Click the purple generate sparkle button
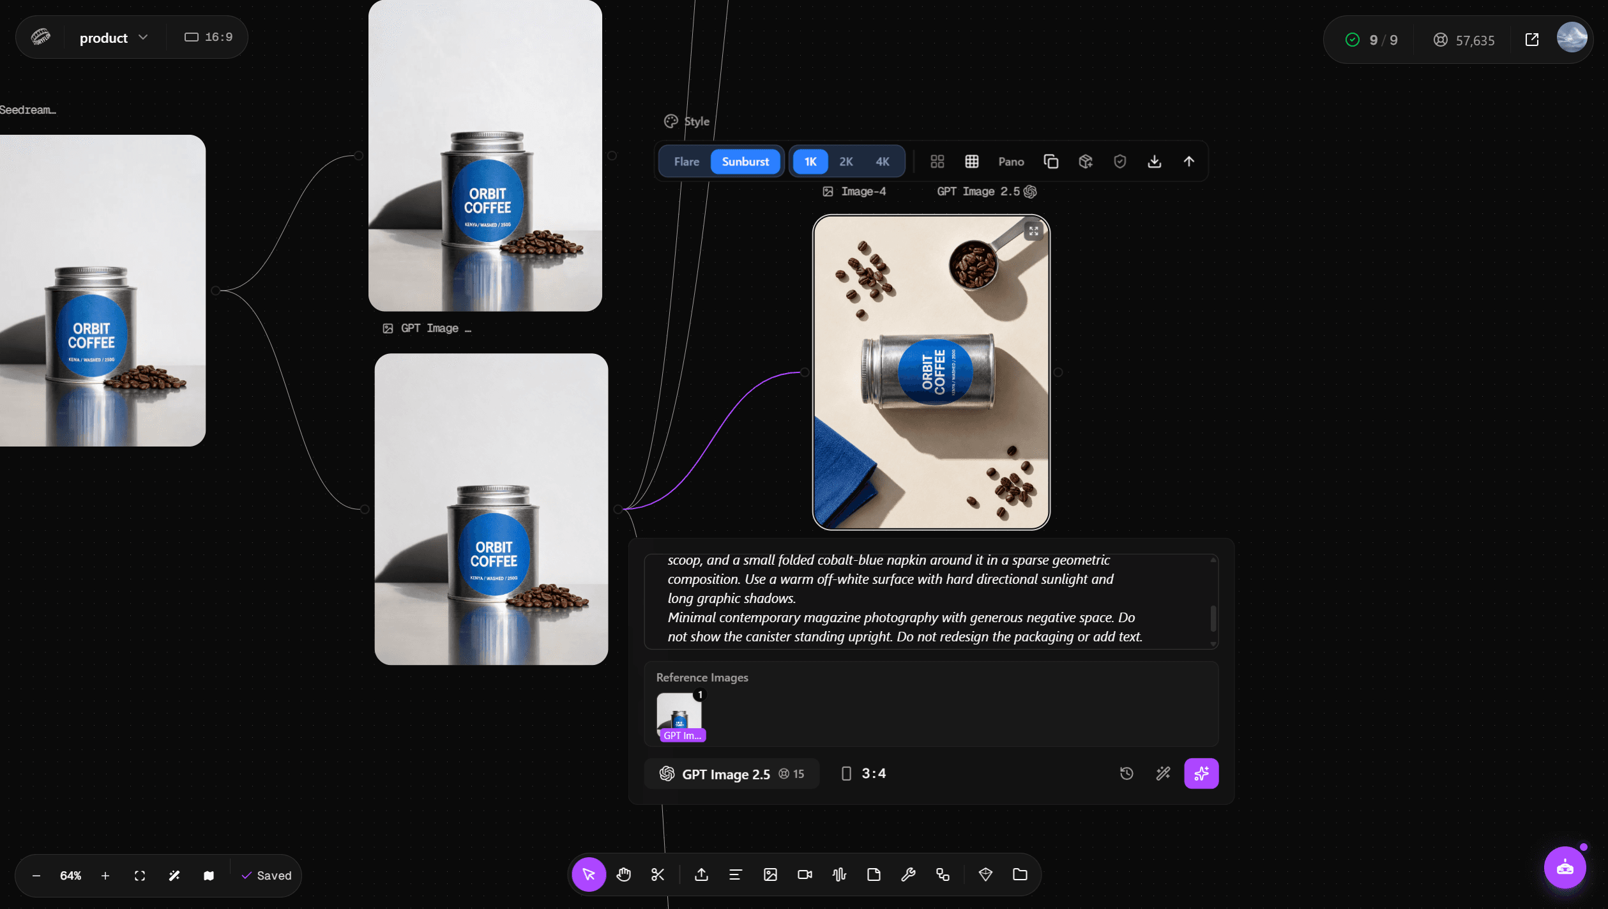This screenshot has height=909, width=1608. pyautogui.click(x=1201, y=774)
